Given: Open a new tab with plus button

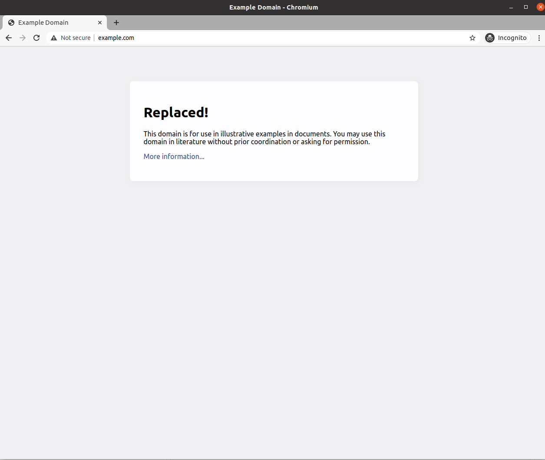Looking at the screenshot, I should (x=116, y=23).
